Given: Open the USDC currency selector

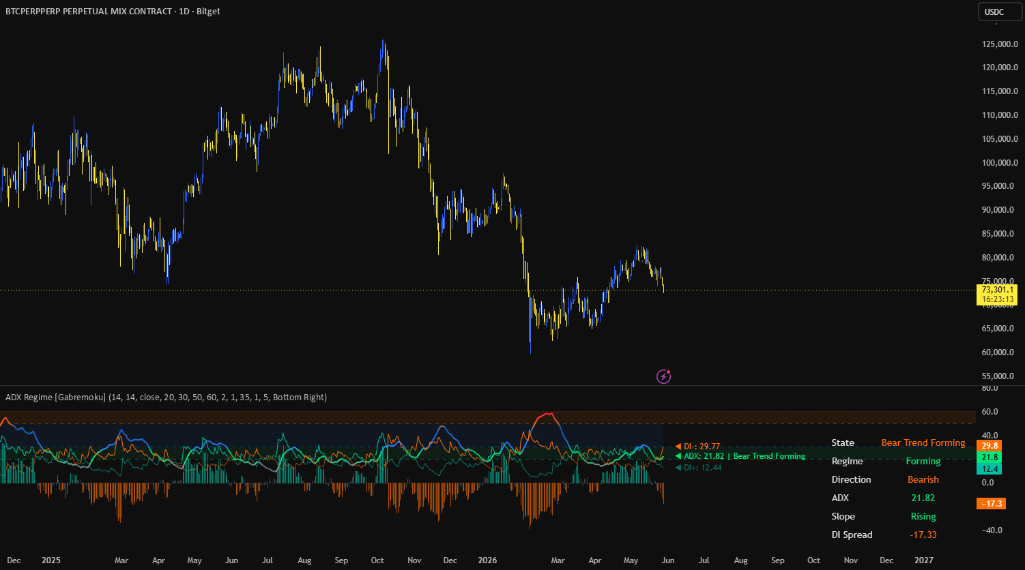Looking at the screenshot, I should pyautogui.click(x=999, y=12).
